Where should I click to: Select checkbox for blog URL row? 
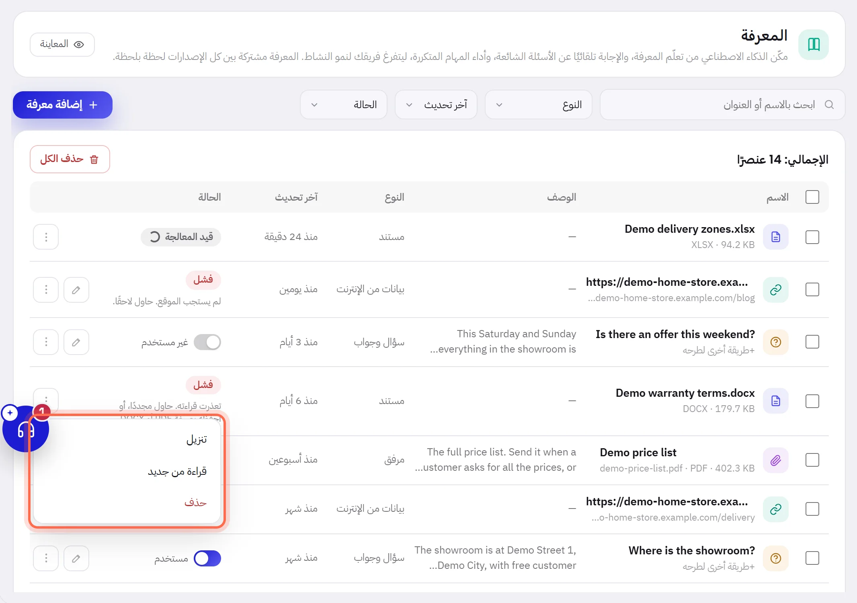812,289
